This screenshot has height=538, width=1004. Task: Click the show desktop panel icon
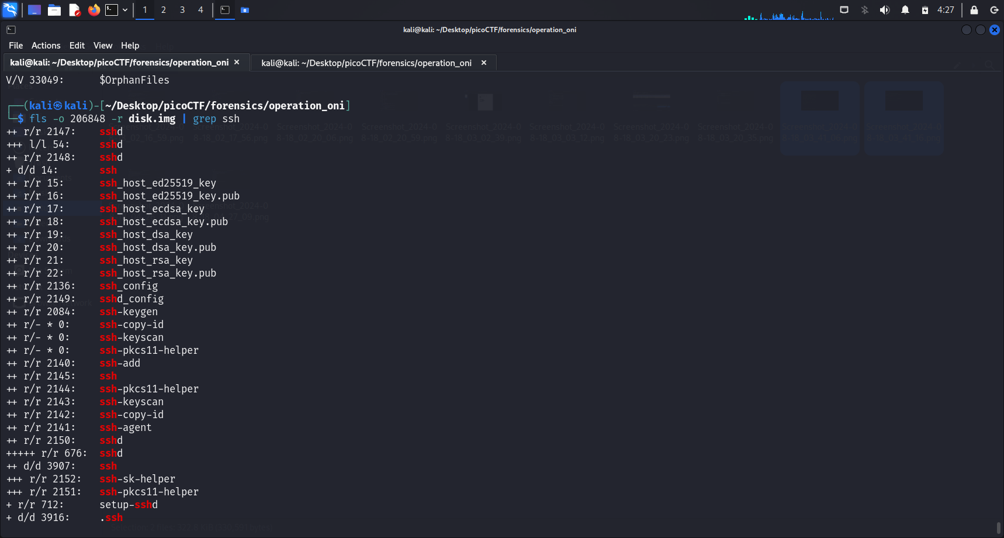(x=34, y=10)
